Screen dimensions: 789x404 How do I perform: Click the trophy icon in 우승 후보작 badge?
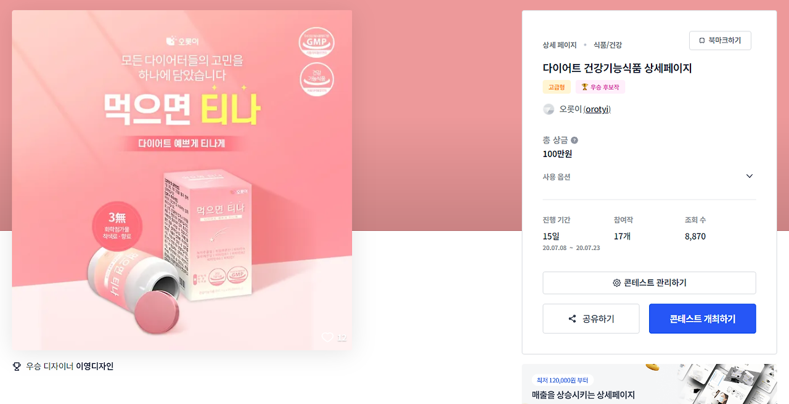pyautogui.click(x=585, y=87)
